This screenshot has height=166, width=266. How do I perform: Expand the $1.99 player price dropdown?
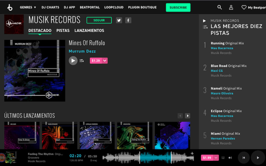[x=216, y=158]
